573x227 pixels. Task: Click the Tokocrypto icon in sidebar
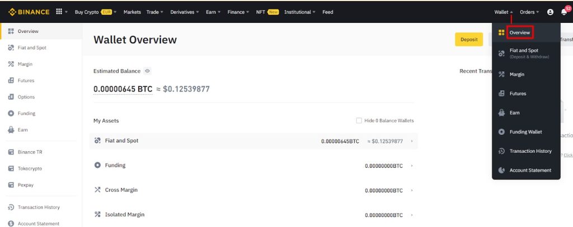(x=11, y=168)
